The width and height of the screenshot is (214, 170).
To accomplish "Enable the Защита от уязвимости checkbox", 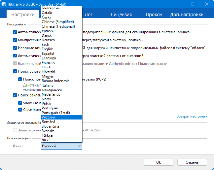I will coord(15,130).
